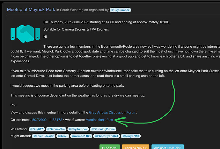Open @epicdude787 in Might attend list
220x149 pixels.
[43, 136]
